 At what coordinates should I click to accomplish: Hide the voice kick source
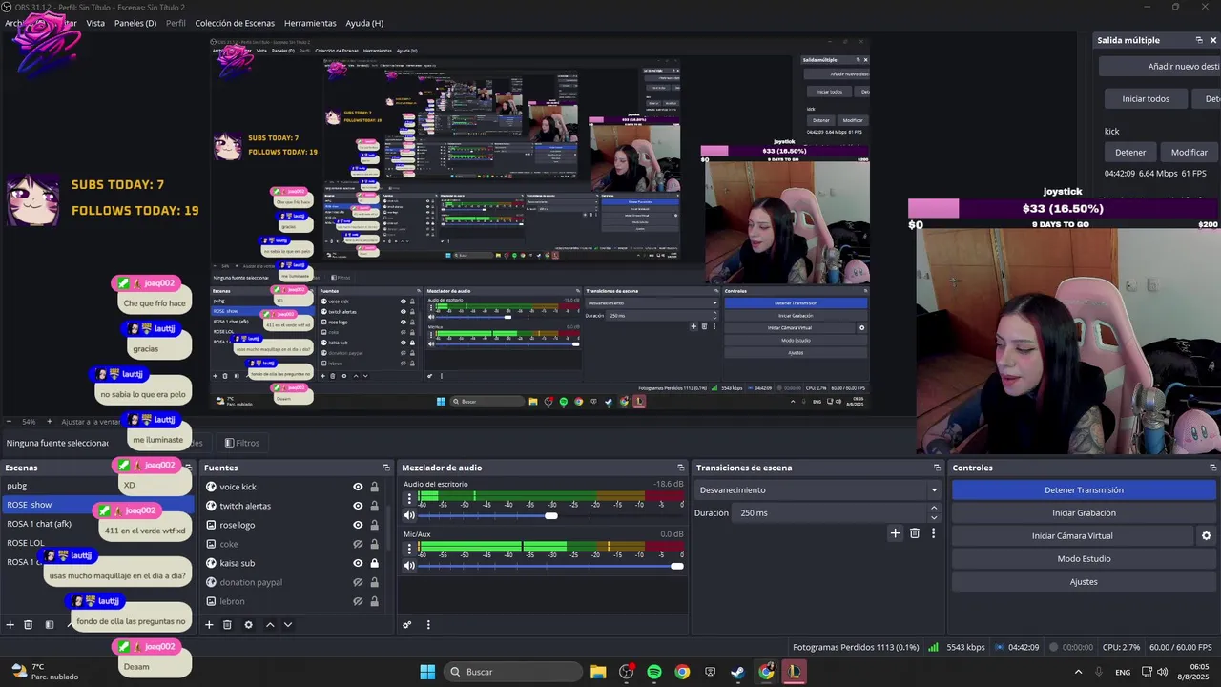358,487
